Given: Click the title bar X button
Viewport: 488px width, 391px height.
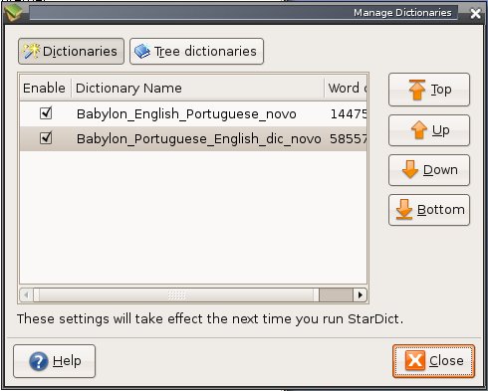Looking at the screenshot, I should coord(475,13).
